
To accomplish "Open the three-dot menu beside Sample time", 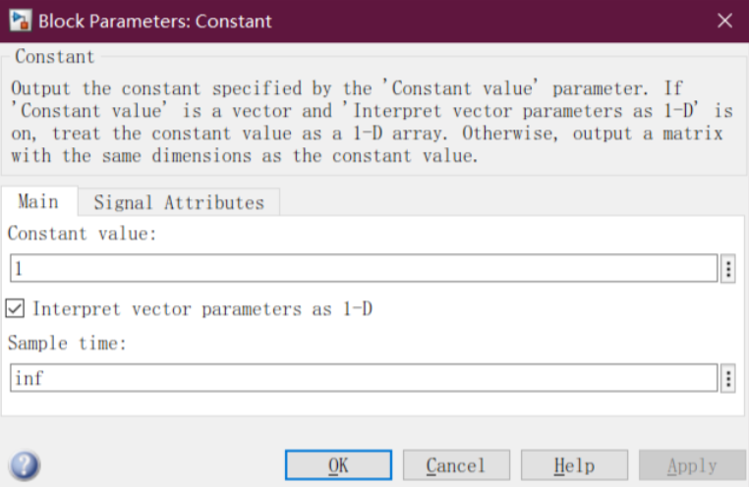I will tap(728, 379).
